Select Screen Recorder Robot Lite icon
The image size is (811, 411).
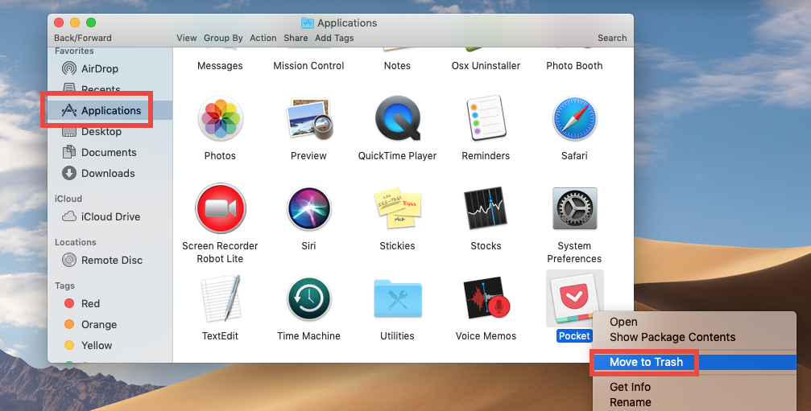click(221, 208)
